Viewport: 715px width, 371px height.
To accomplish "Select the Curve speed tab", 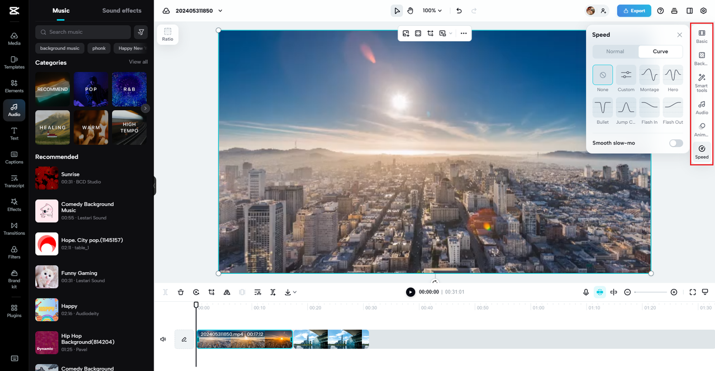I will (660, 51).
